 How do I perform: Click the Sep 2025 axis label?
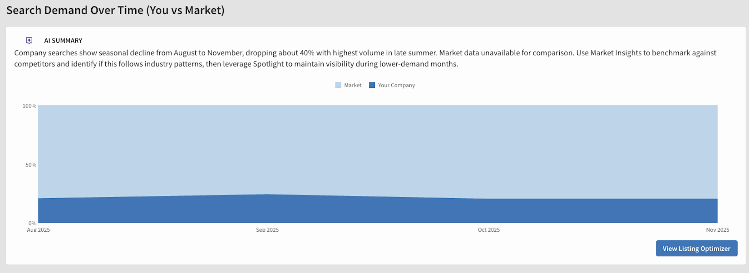point(267,230)
